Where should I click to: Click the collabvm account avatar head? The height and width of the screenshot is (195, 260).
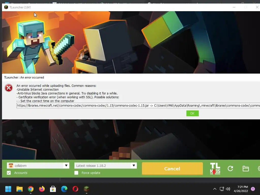11,166
